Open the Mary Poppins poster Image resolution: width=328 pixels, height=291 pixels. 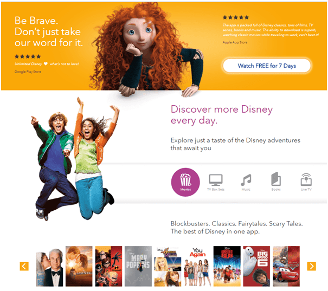[x=138, y=266]
